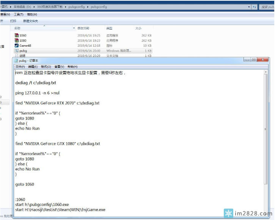Select the 1060 application file icon
This screenshot has width=275, height=220.
[x=17, y=35]
